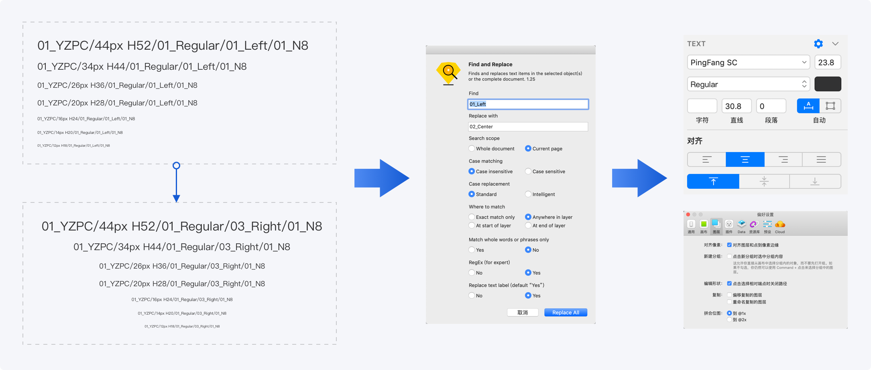Choose justified text alignment
Screen dimensions: 871x370
point(821,160)
